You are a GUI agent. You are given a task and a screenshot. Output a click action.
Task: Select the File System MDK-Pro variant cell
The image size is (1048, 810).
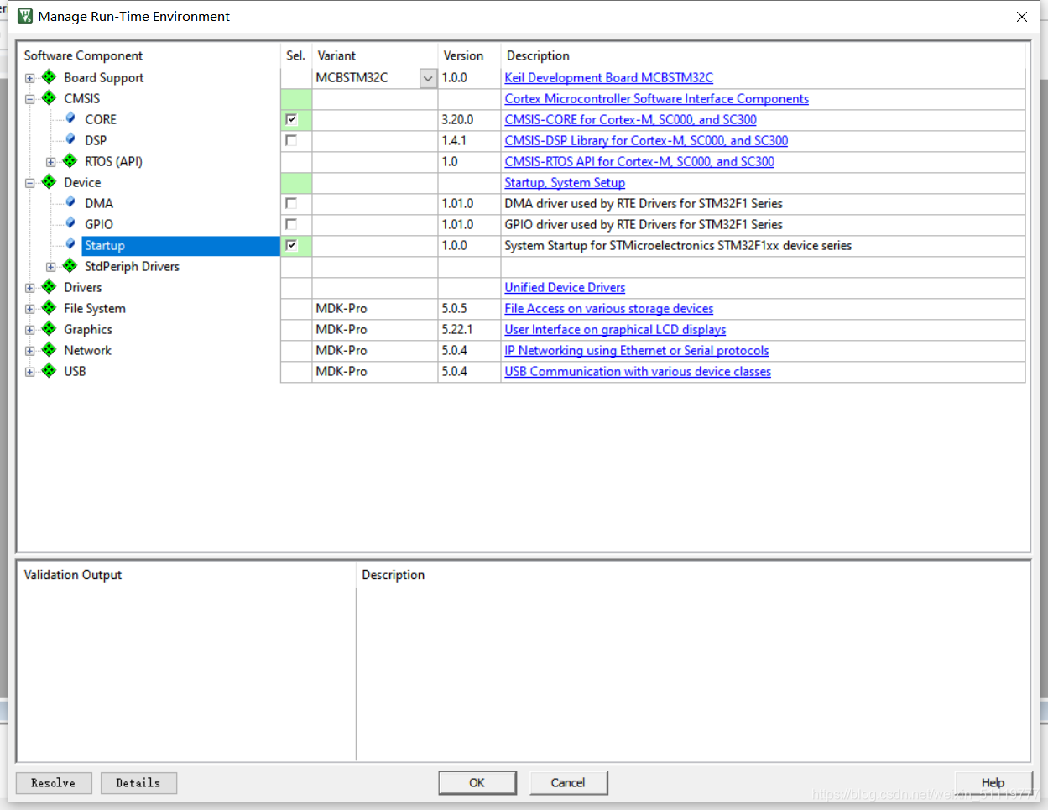click(x=375, y=308)
